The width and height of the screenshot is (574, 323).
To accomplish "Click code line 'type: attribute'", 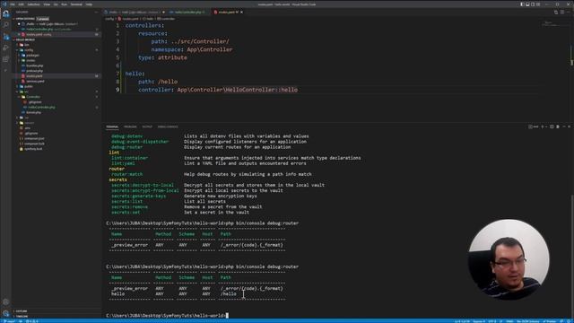I will (x=162, y=57).
